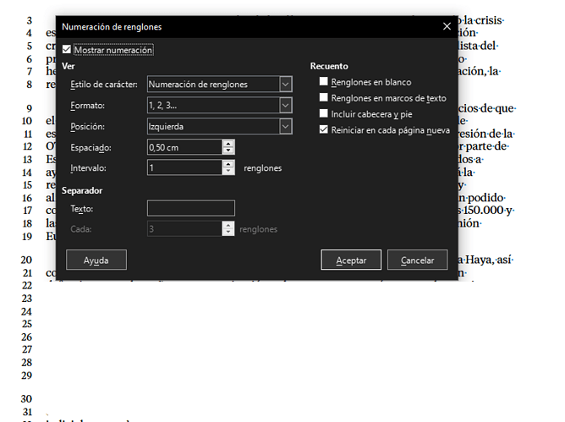The width and height of the screenshot is (565, 422).
Task: Click line number 30 in the margin
Action: [26, 398]
